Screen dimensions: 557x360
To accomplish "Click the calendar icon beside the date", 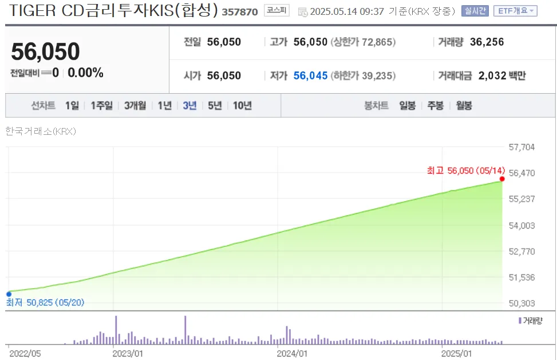I will point(303,13).
